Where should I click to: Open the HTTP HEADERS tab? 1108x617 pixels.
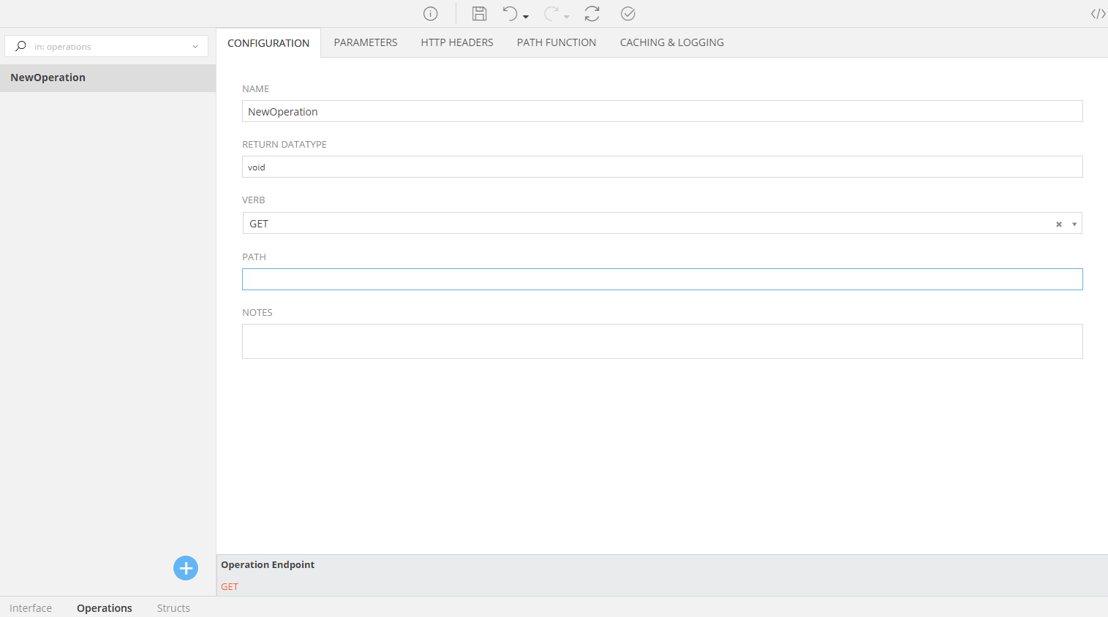click(x=457, y=42)
